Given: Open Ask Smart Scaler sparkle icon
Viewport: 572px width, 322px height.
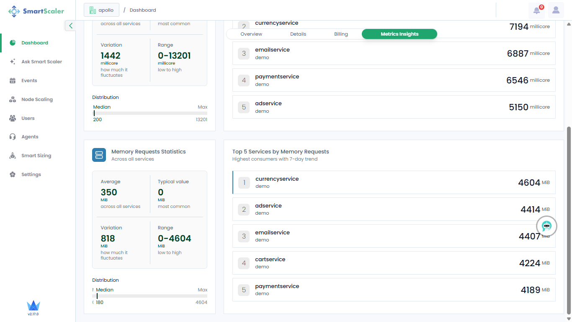Looking at the screenshot, I should coord(13,62).
